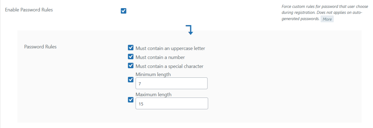Click the "Must contain a special character" text
The image size is (373, 128).
point(169,66)
